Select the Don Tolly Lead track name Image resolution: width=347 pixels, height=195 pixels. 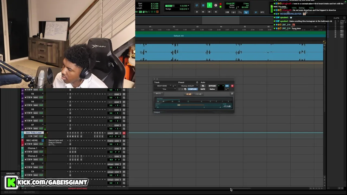[33, 133]
